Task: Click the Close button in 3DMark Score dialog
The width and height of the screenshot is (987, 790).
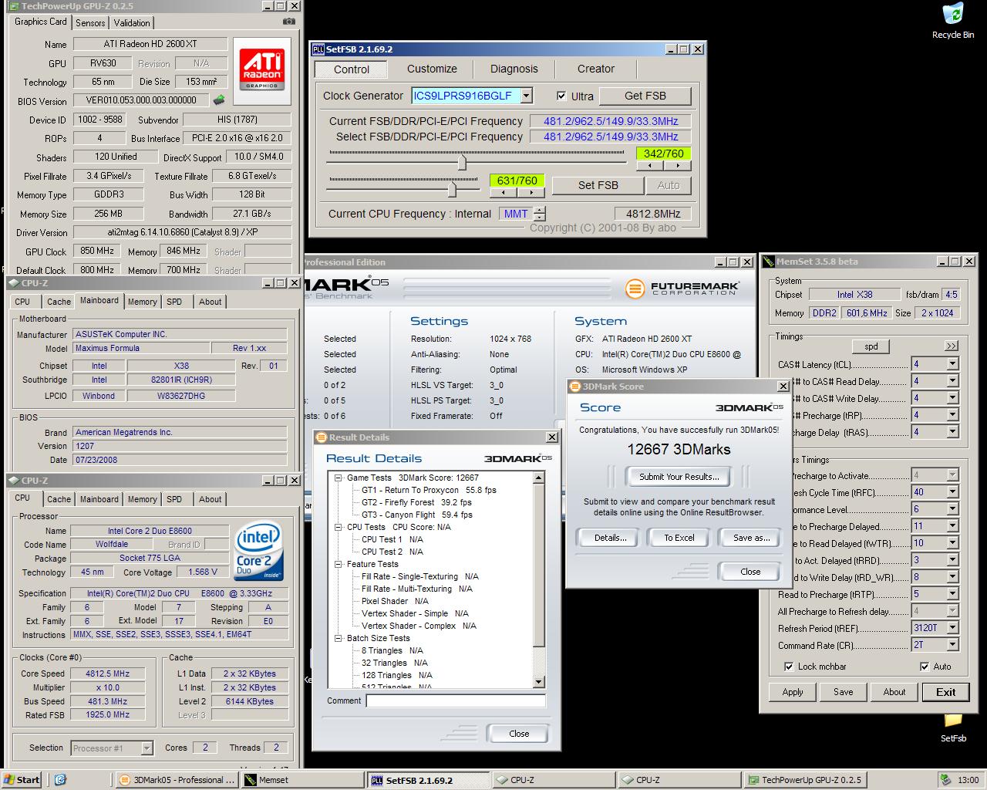Action: point(750,572)
